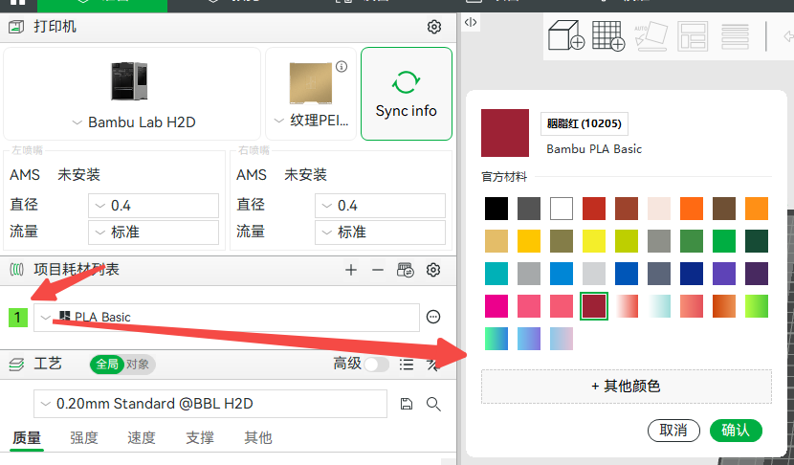Screen dimensions: 794x465
Task: Pick the darkest green color swatch
Action: (757, 241)
